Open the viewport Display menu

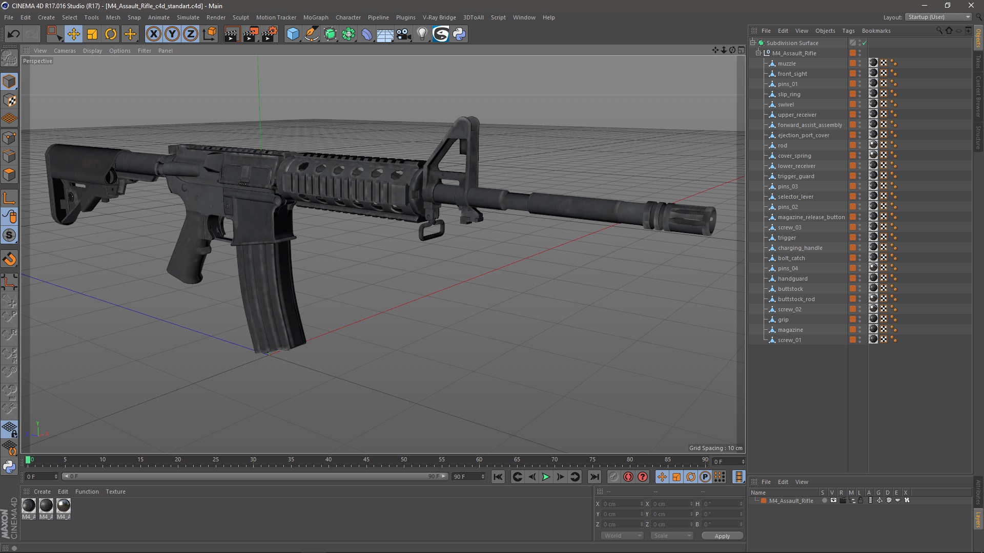pos(92,51)
